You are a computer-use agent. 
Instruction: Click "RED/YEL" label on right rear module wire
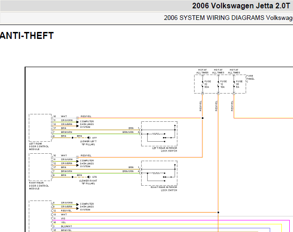pos(86,156)
